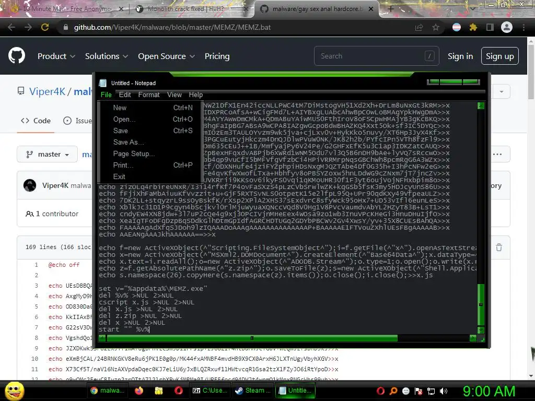Choose Save As... from File menu
The height and width of the screenshot is (401, 535).
click(150, 142)
